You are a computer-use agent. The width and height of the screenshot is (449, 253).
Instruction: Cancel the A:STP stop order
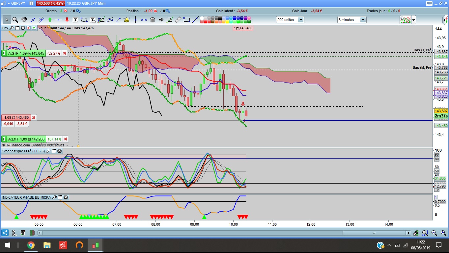pyautogui.click(x=65, y=53)
